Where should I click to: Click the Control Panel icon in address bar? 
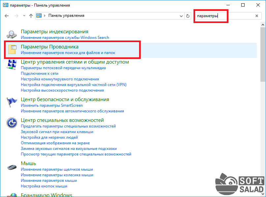click(x=39, y=15)
